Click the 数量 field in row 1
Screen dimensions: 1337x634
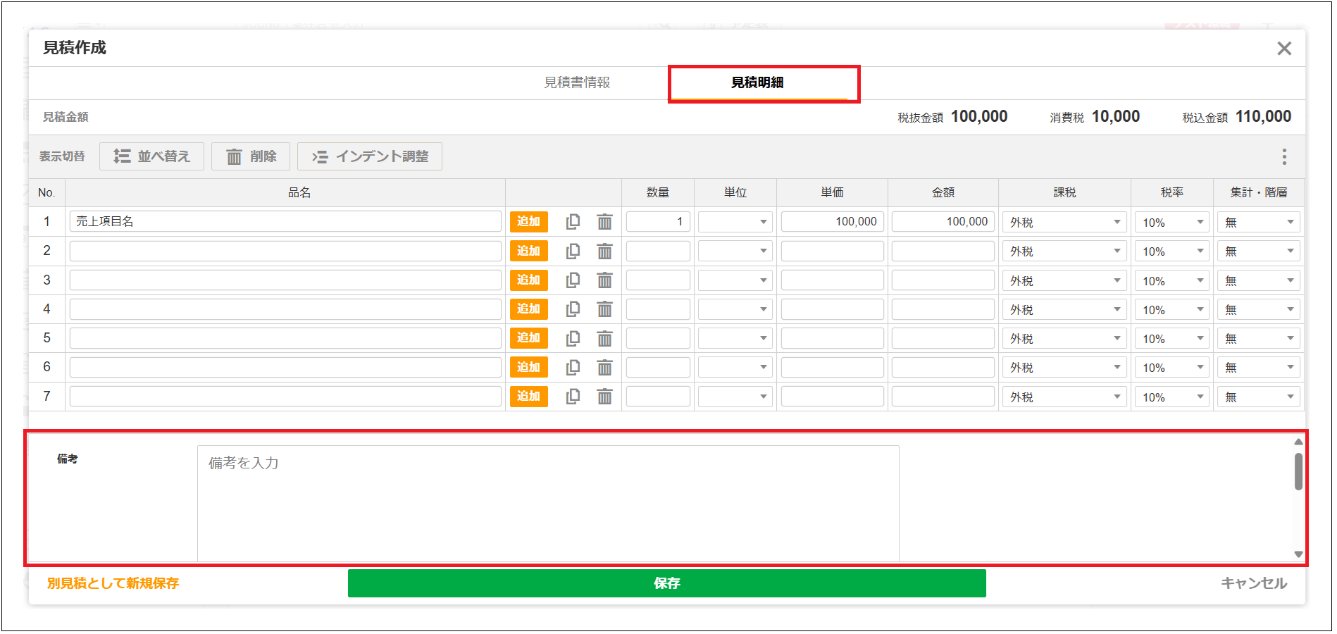[x=658, y=221]
